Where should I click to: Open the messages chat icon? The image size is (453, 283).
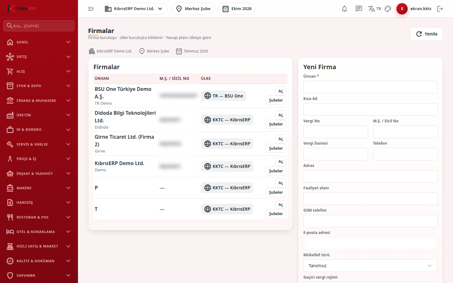tap(359, 9)
